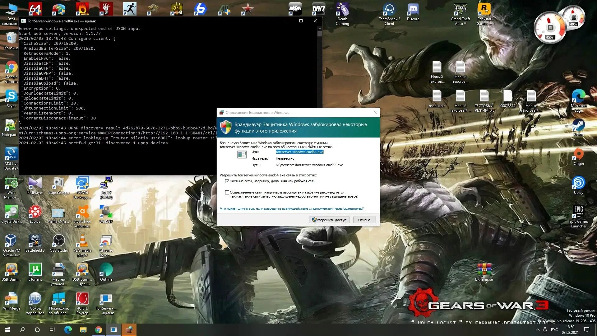597x336 pixels.
Task: Launch Grand Theft Auto V icon
Action: tap(460, 14)
